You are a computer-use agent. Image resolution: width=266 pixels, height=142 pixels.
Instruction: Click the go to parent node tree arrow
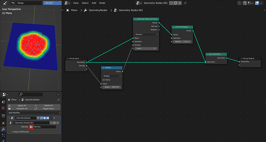239,3
